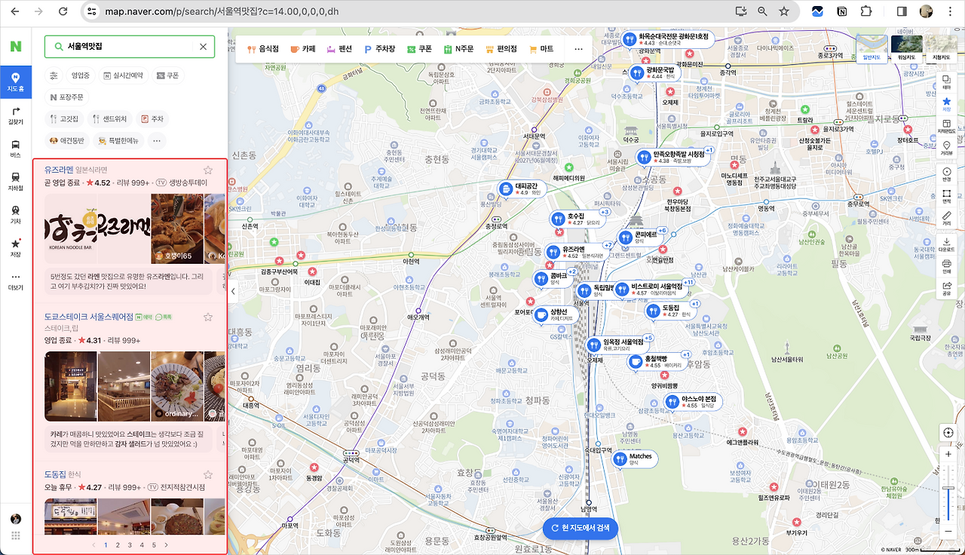Click the 공유 share map tool
The image size is (965, 555).
pos(947,288)
